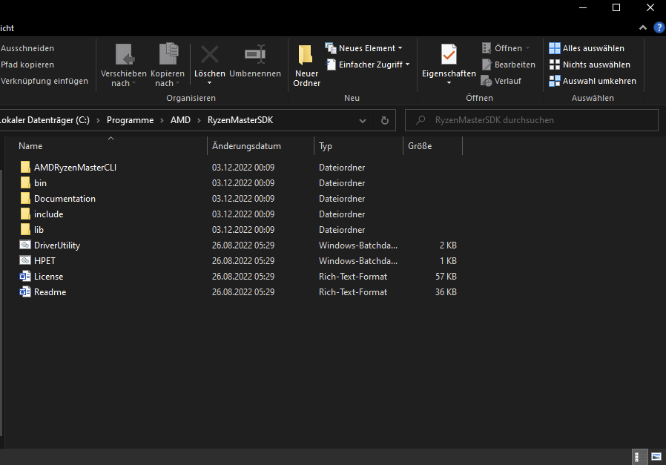Click the Einfacher Zugriff icon
The image size is (666, 465).
331,65
